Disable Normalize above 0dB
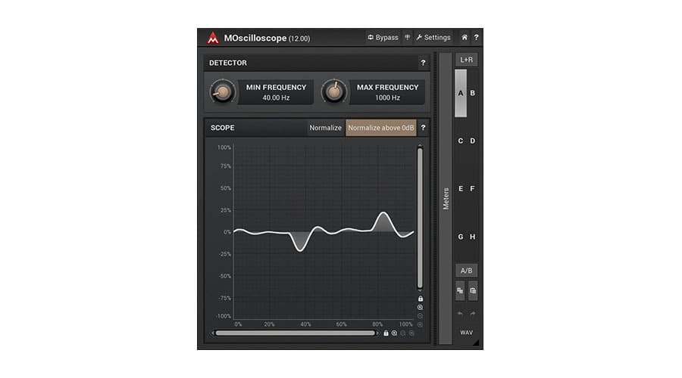Screen dimensions: 682x378 tap(381, 128)
